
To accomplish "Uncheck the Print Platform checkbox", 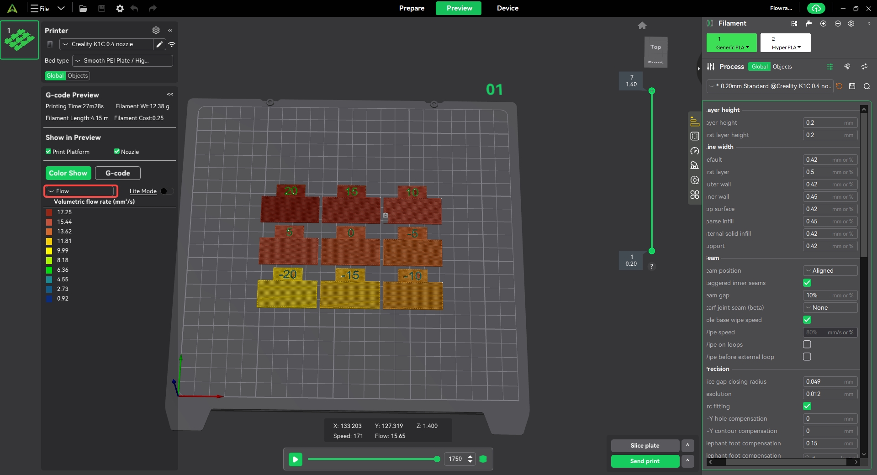I will point(48,152).
